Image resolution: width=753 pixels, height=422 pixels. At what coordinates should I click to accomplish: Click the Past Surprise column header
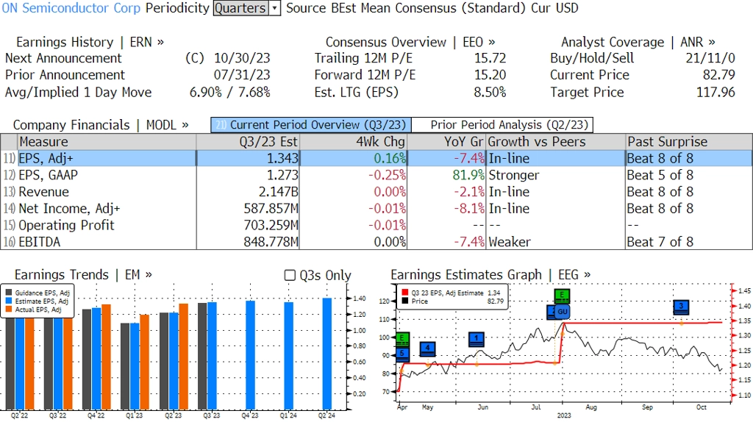coord(688,142)
